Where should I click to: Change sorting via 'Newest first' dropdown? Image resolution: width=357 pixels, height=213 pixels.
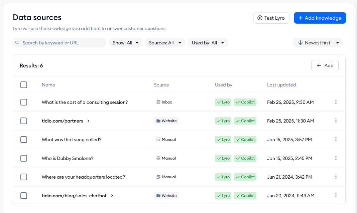point(318,43)
